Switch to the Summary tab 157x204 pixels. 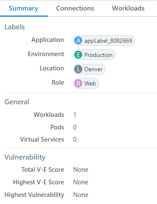pos(23,8)
